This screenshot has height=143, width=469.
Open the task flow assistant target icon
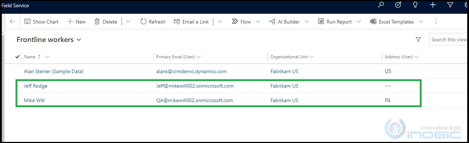coord(398,5)
